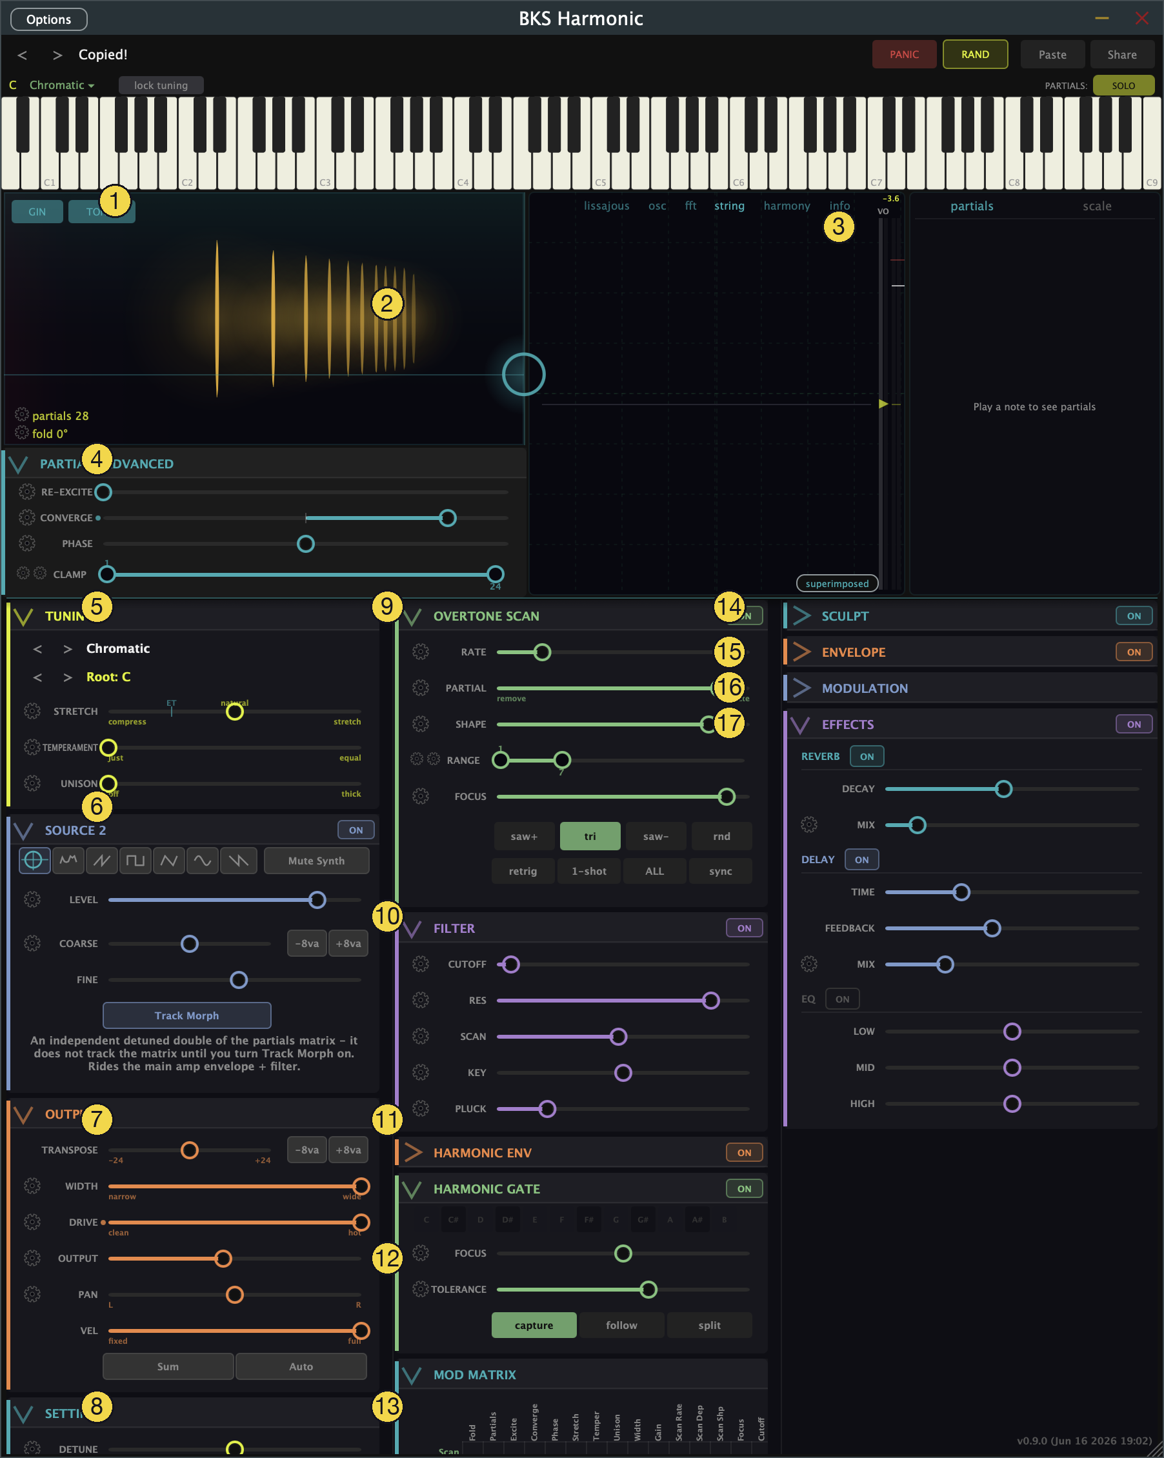The width and height of the screenshot is (1164, 1458).
Task: Disable the REVERB ON toggle
Action: 867,756
